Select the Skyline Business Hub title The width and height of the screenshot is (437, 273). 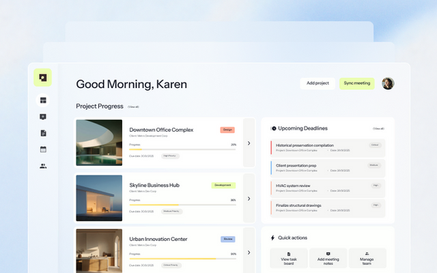coord(154,185)
